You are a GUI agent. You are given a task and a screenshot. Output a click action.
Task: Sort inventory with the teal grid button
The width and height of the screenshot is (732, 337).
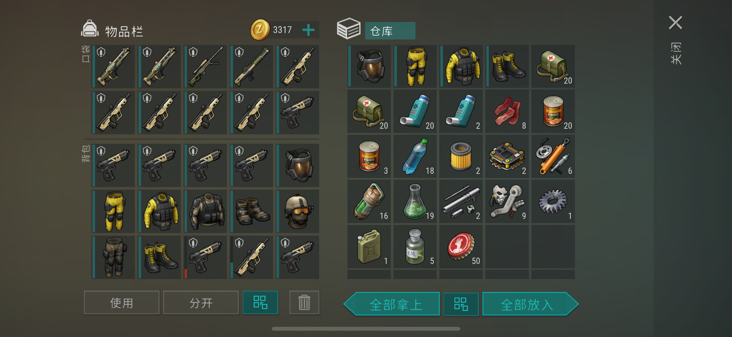click(x=260, y=303)
